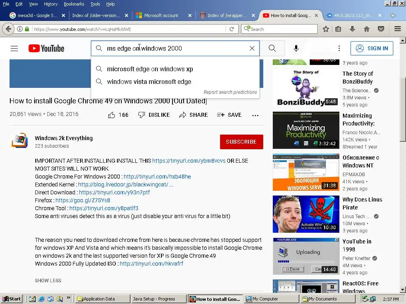This screenshot has width=406, height=304.
Task: Open the Help menu
Action: coord(110,4)
